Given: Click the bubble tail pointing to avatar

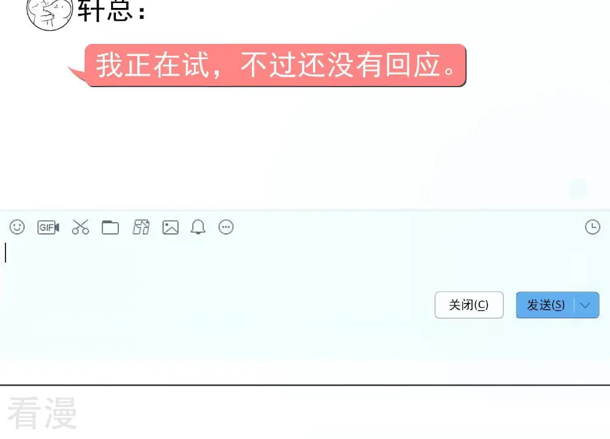Looking at the screenshot, I should pyautogui.click(x=77, y=74).
